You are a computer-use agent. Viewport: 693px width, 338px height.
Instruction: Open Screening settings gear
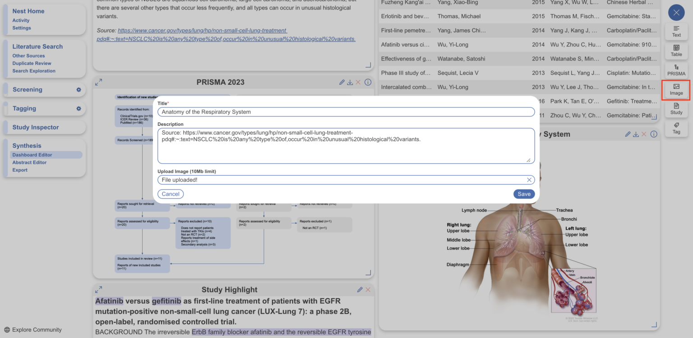click(x=79, y=90)
